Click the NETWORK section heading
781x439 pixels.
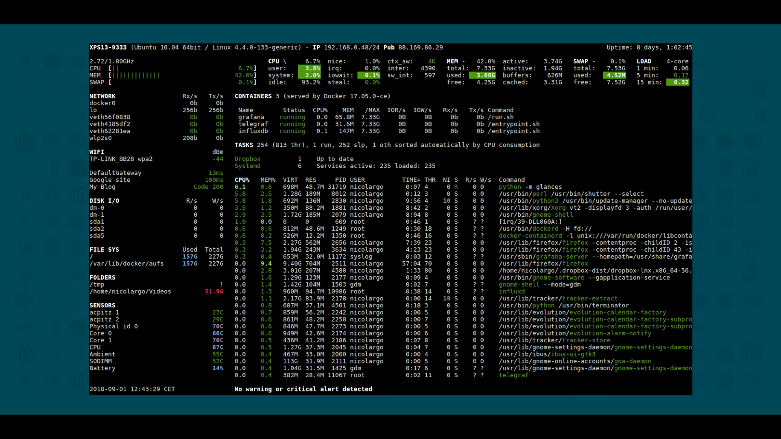(103, 96)
